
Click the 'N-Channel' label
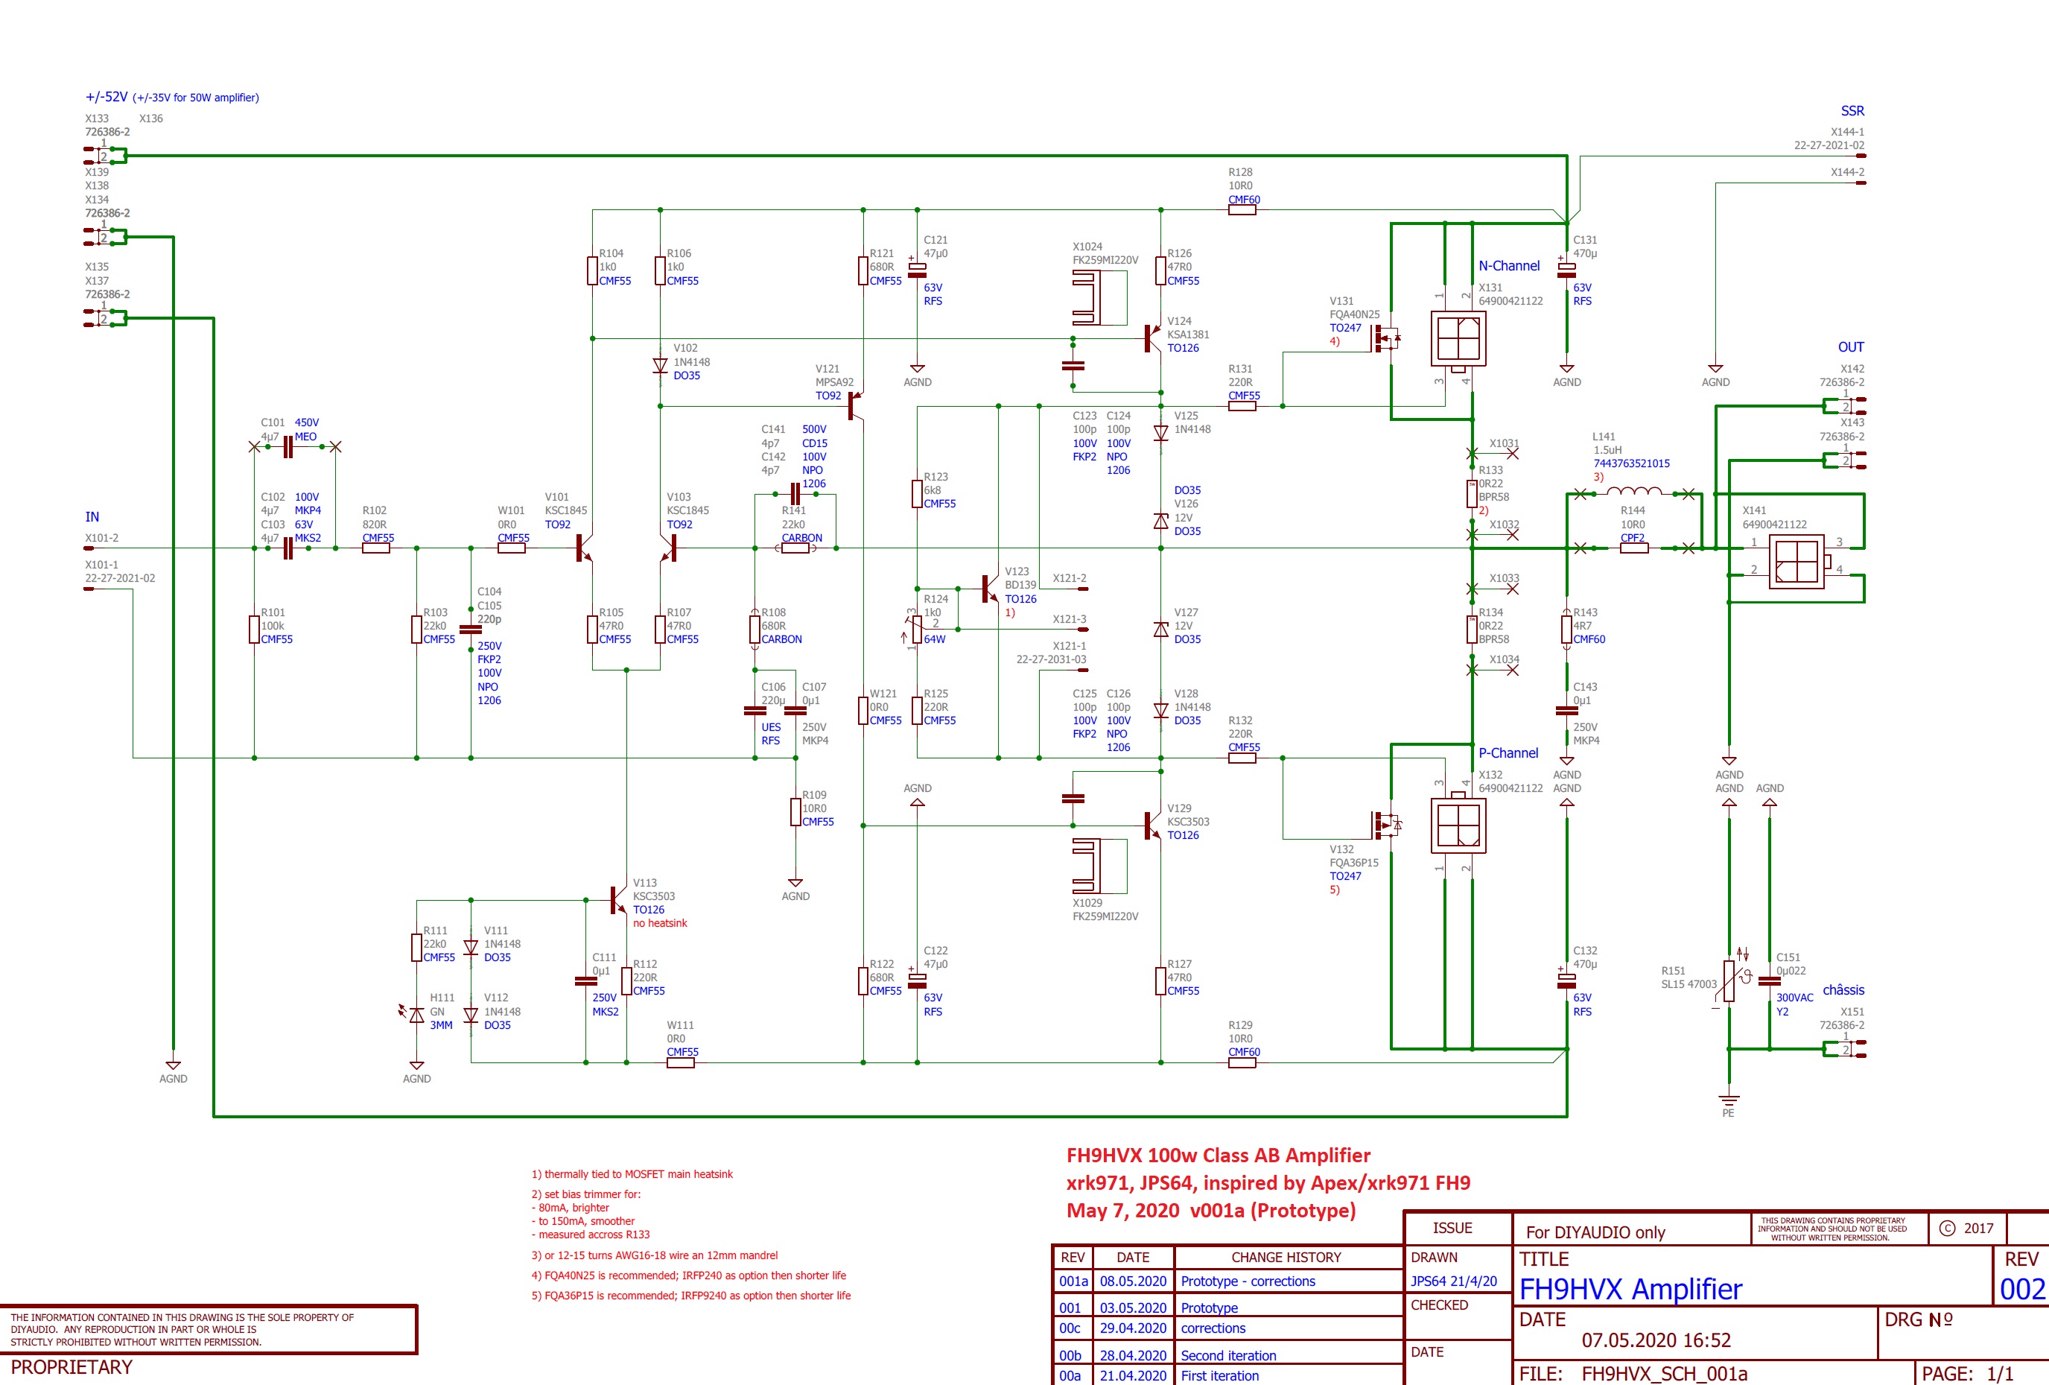click(x=1508, y=265)
